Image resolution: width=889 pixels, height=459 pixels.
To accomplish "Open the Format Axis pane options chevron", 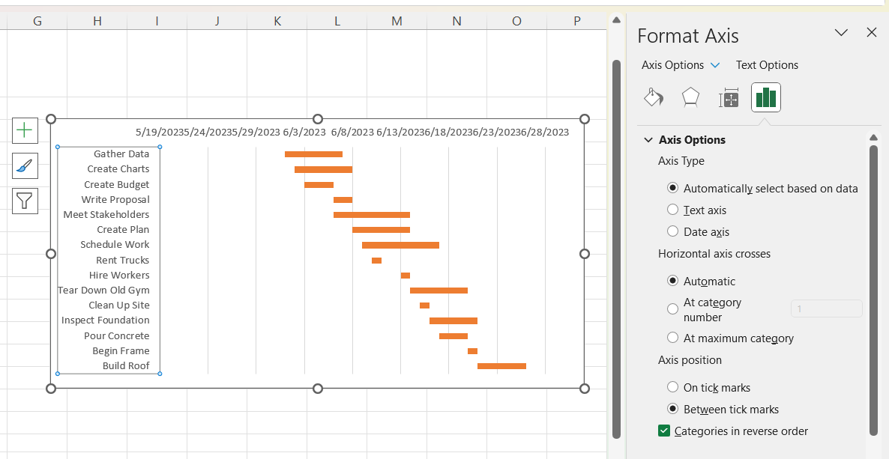I will pyautogui.click(x=841, y=32).
